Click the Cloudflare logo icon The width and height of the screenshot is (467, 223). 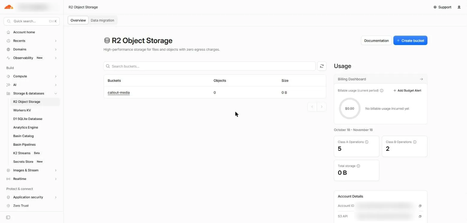(9, 7)
